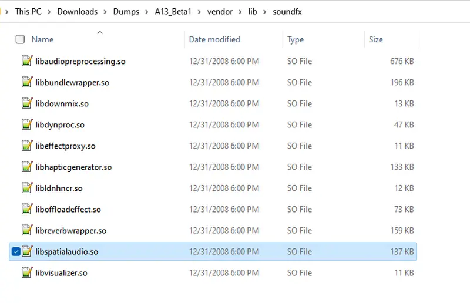Sort files by the Name column header
Viewport: 470px width, 303px height.
point(42,39)
